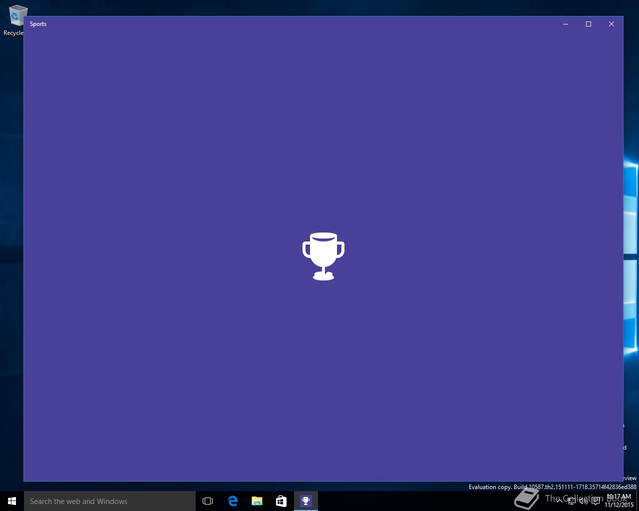Open the Start menu
639x511 pixels.
tap(12, 501)
